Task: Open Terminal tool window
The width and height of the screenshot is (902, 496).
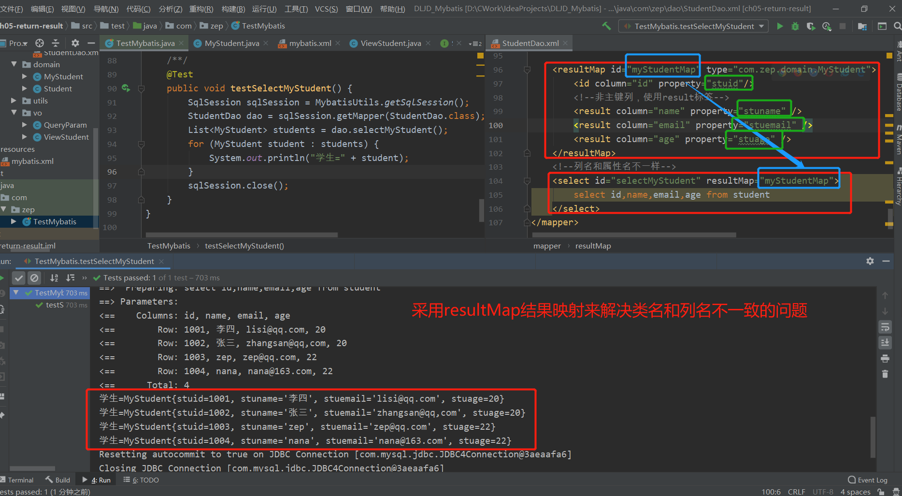Action: coord(17,480)
